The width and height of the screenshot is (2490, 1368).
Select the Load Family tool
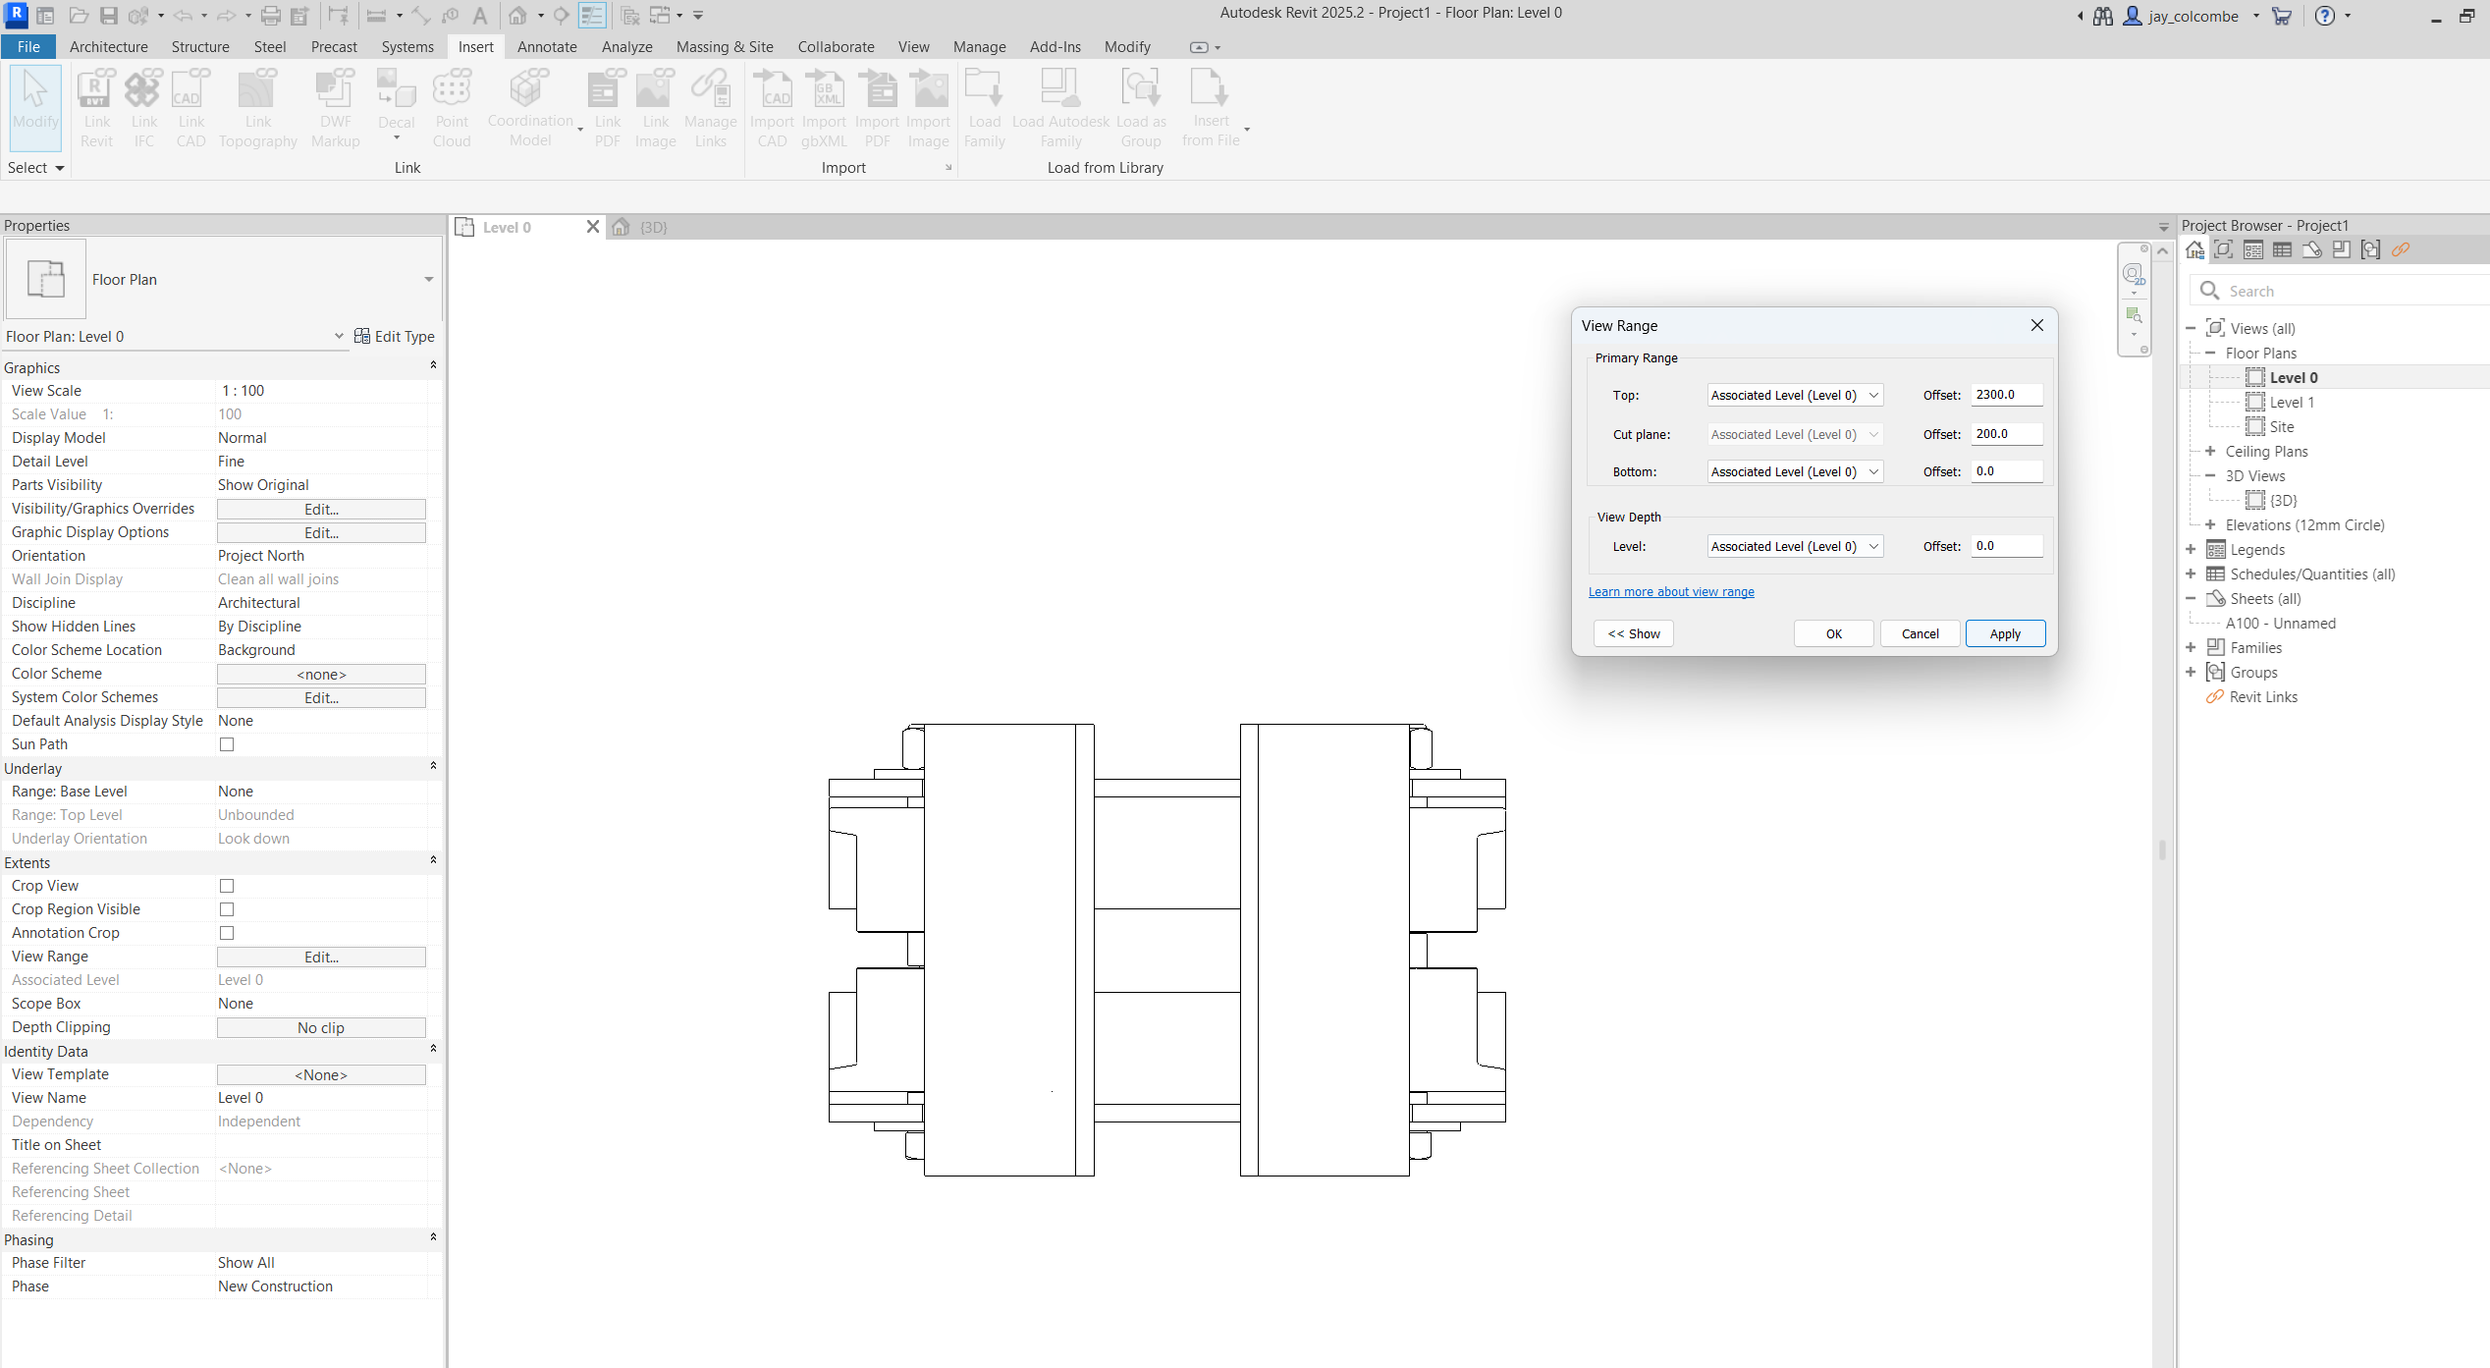[x=984, y=108]
